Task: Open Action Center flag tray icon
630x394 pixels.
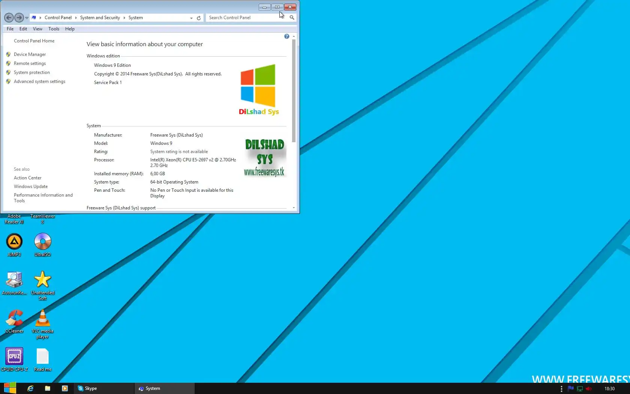Action: point(571,389)
